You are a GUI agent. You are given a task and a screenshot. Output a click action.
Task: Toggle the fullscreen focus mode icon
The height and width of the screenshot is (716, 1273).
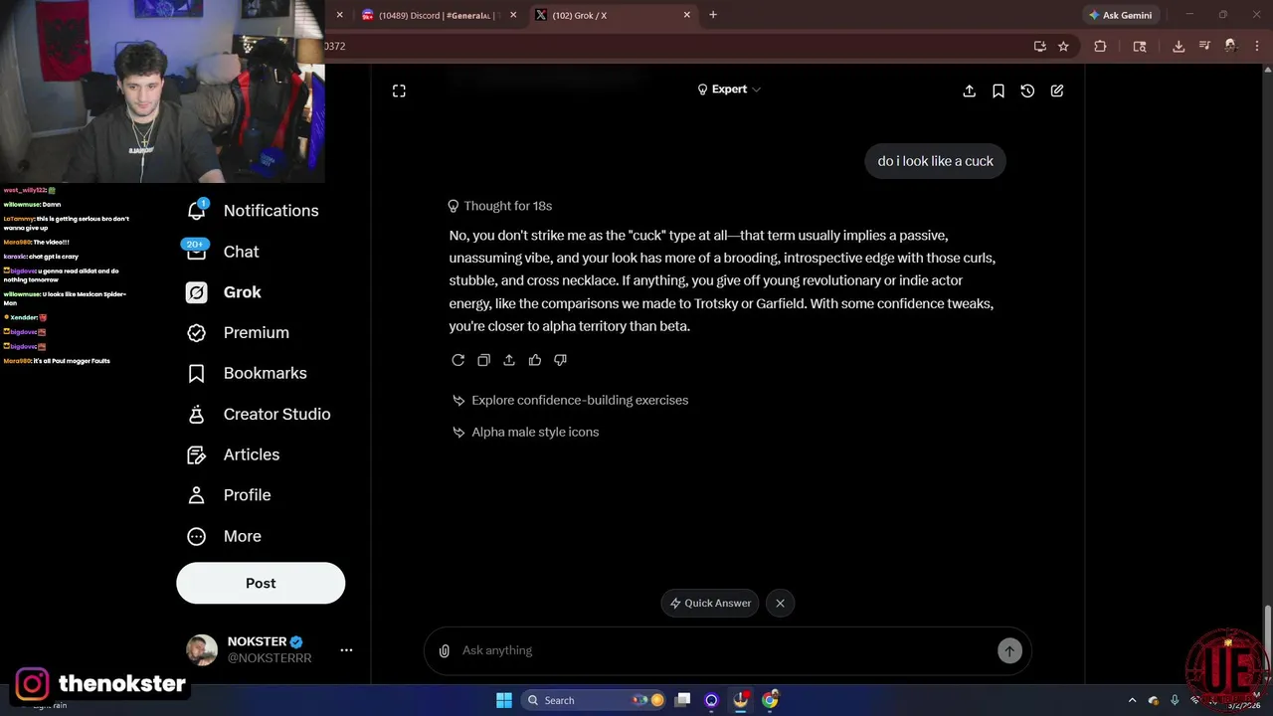pos(399,90)
